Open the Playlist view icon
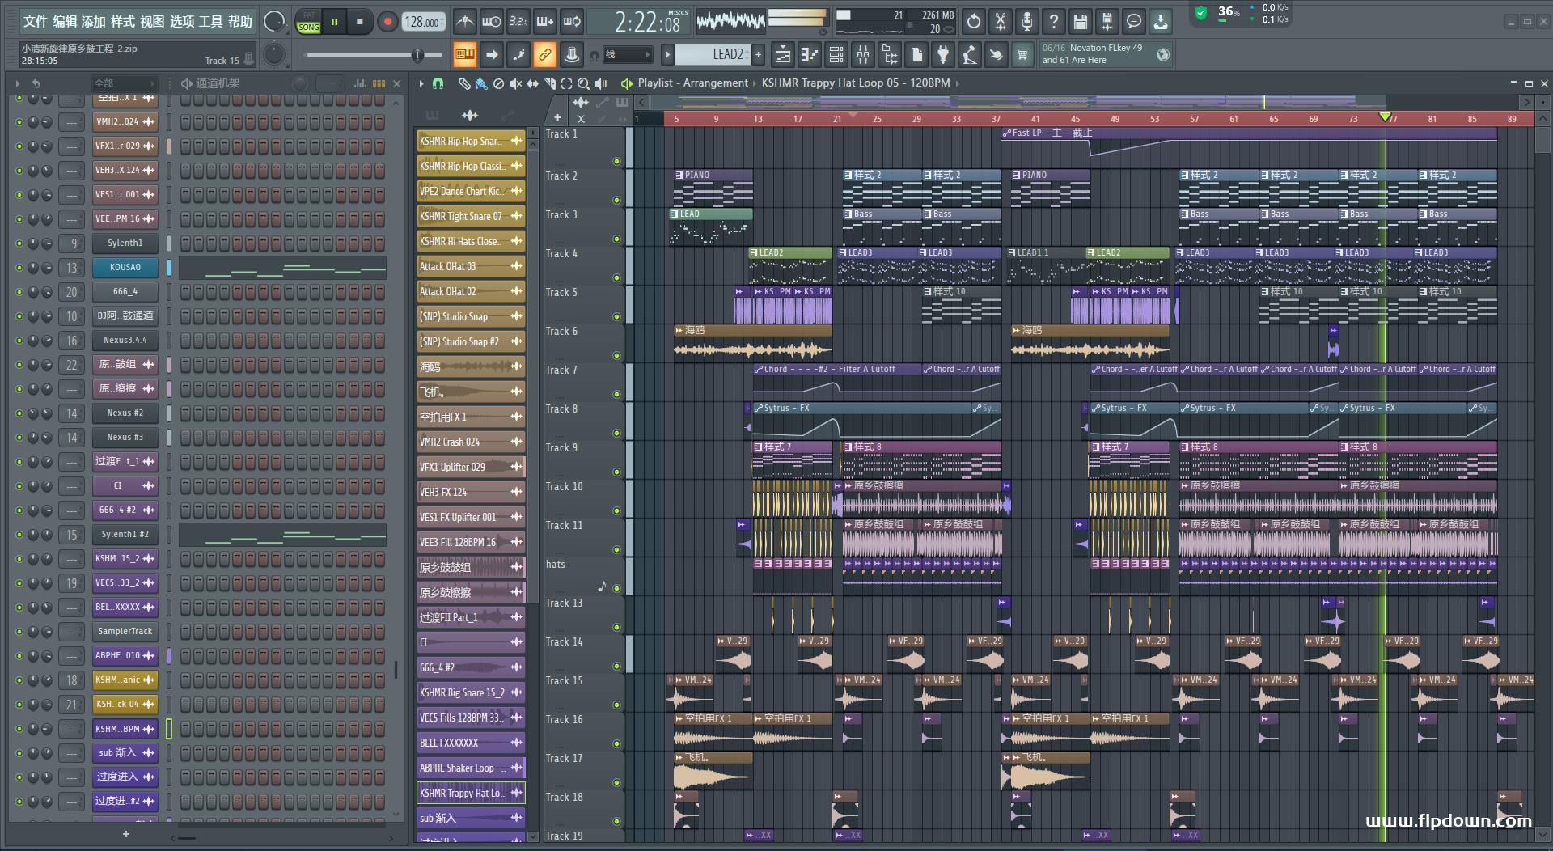 pyautogui.click(x=783, y=55)
